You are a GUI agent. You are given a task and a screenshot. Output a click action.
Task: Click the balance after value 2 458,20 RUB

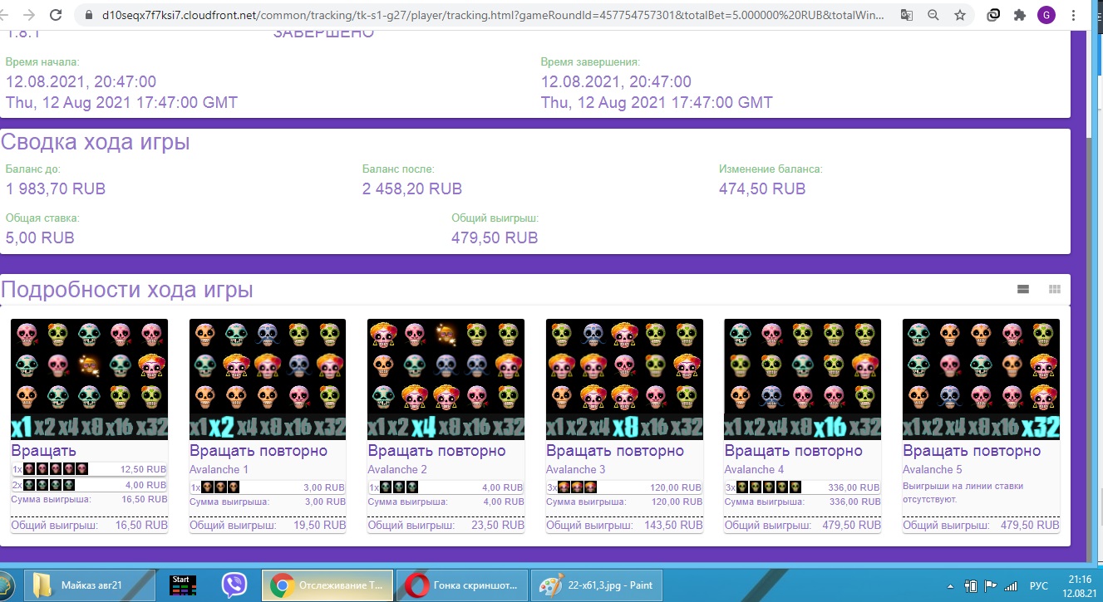pyautogui.click(x=412, y=188)
